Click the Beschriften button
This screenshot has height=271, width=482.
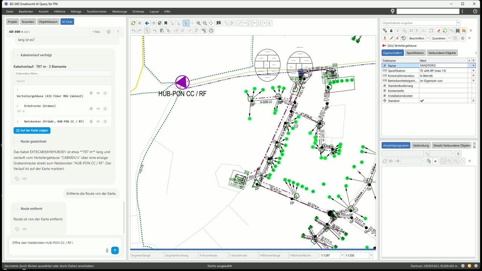[x=416, y=38]
